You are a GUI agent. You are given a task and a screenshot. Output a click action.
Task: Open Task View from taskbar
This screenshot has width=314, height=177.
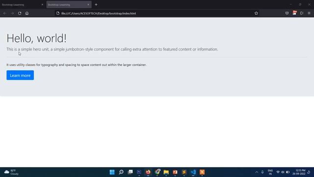point(130,172)
